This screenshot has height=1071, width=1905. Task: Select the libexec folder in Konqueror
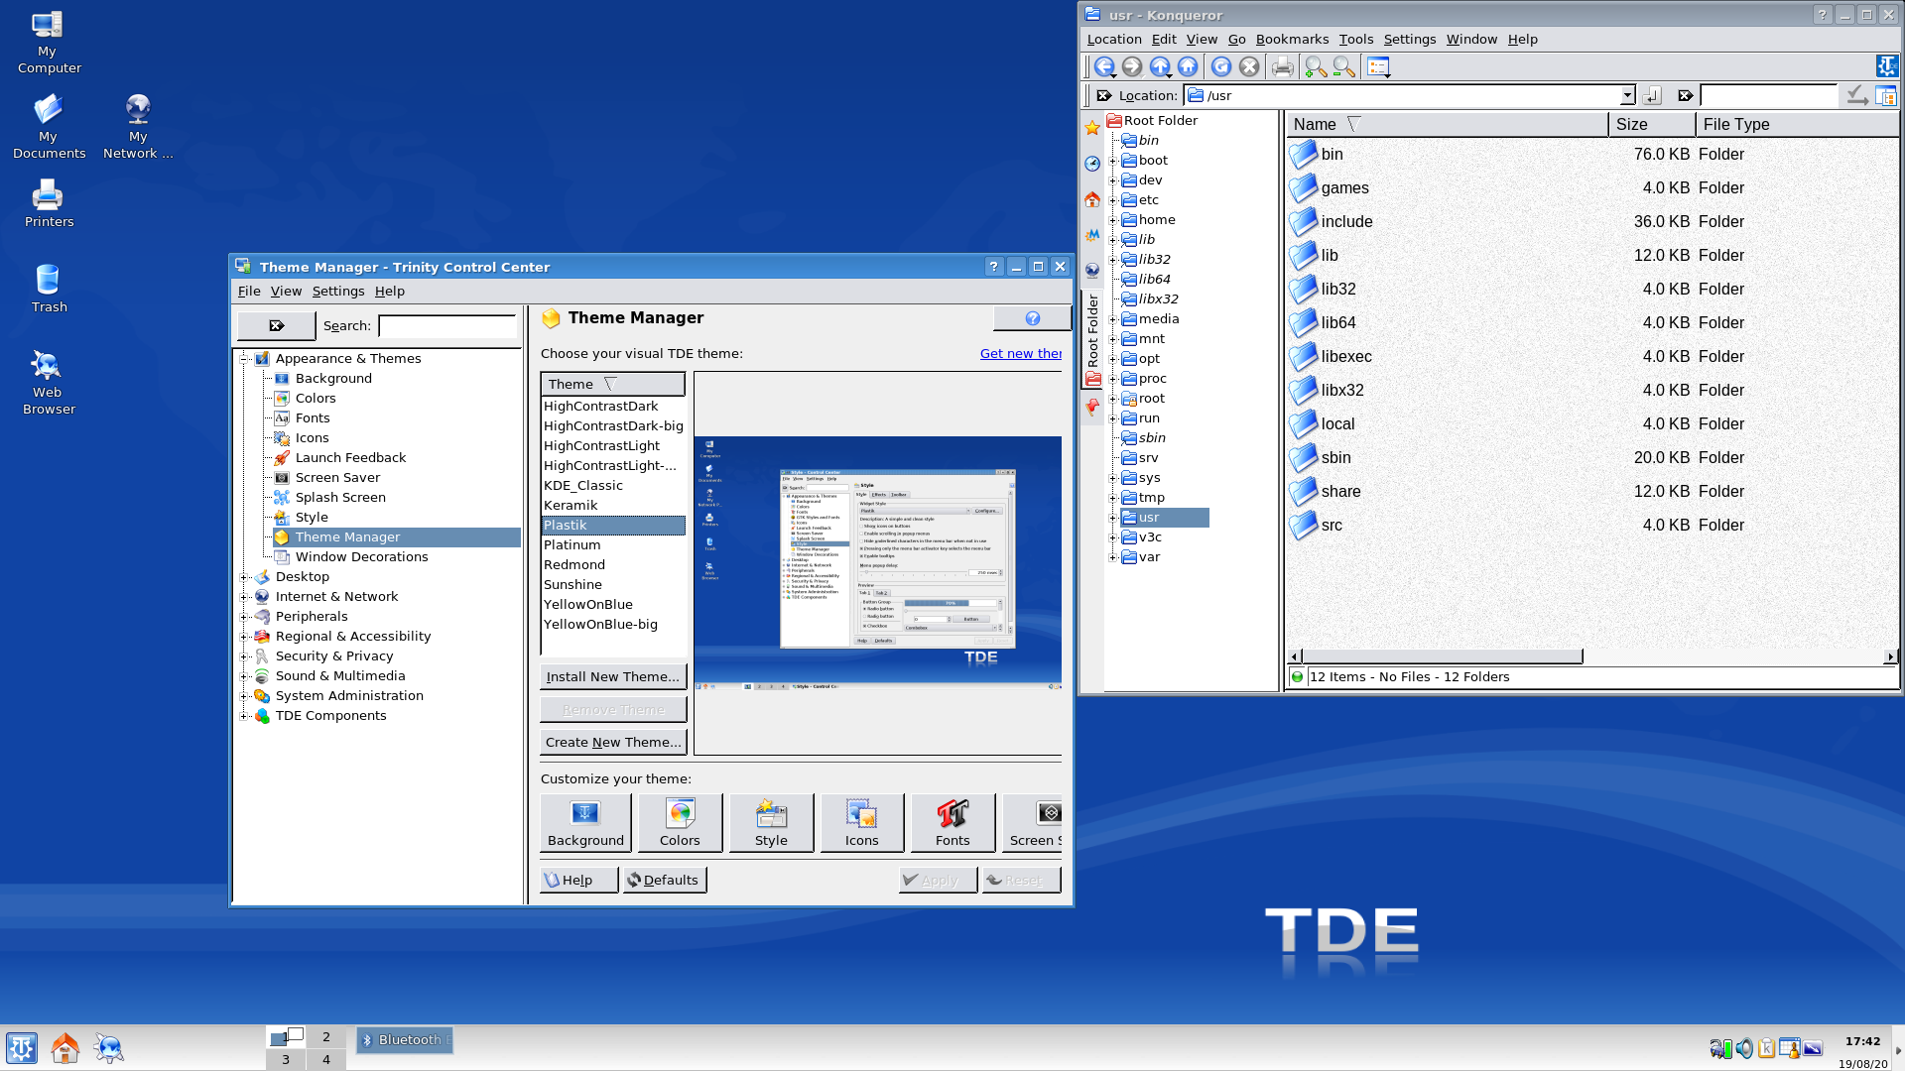pos(1346,357)
